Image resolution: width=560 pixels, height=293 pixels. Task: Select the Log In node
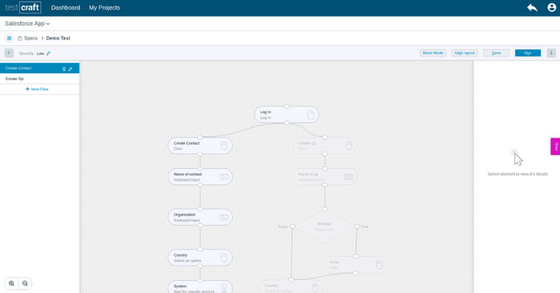(x=286, y=114)
